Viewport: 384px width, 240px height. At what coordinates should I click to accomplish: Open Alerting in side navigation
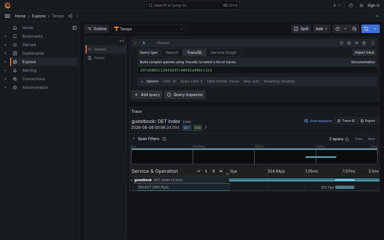(29, 70)
